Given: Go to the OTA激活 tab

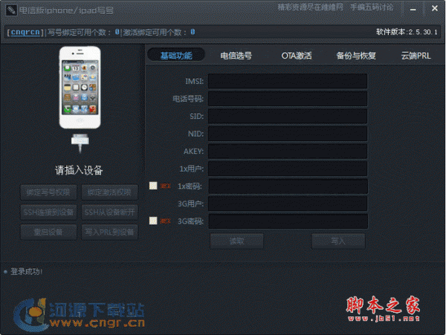Looking at the screenshot, I should click(297, 56).
